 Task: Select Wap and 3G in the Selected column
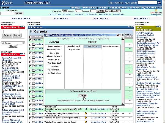[74, 49]
